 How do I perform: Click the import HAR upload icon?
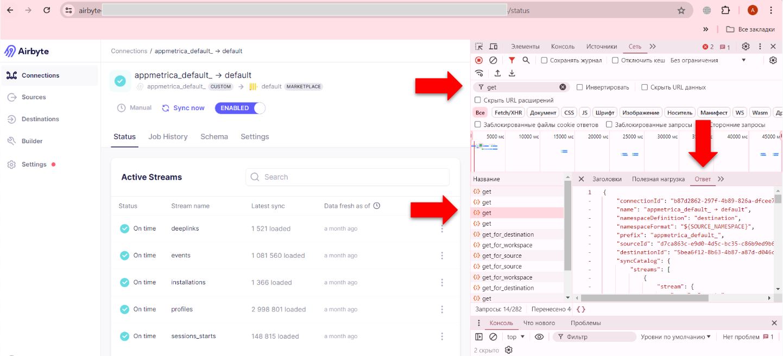497,73
